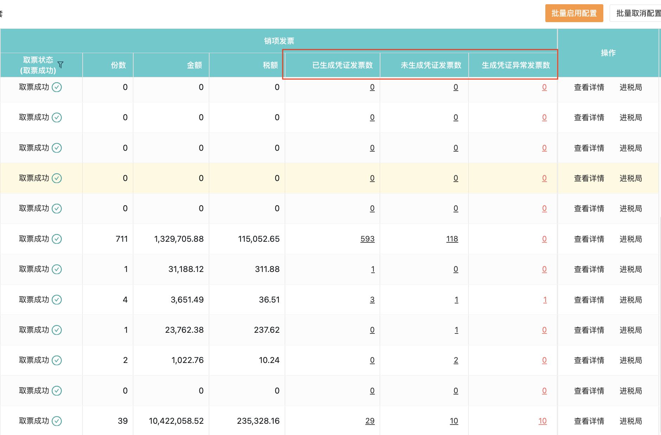
Task: Click the 已生成凭证发票数 column header
Action: pyautogui.click(x=342, y=65)
